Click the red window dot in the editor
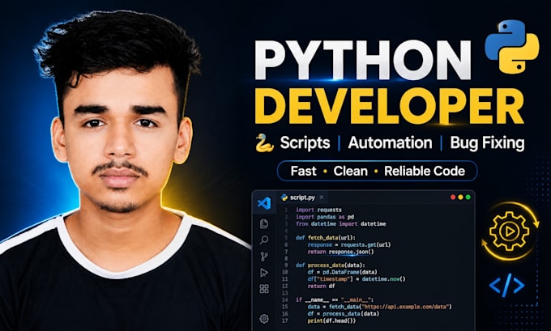The height and width of the screenshot is (331, 551). 453,197
